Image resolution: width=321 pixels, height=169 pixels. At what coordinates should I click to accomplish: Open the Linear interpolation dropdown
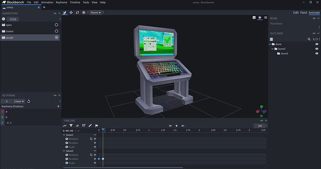pyautogui.click(x=19, y=101)
